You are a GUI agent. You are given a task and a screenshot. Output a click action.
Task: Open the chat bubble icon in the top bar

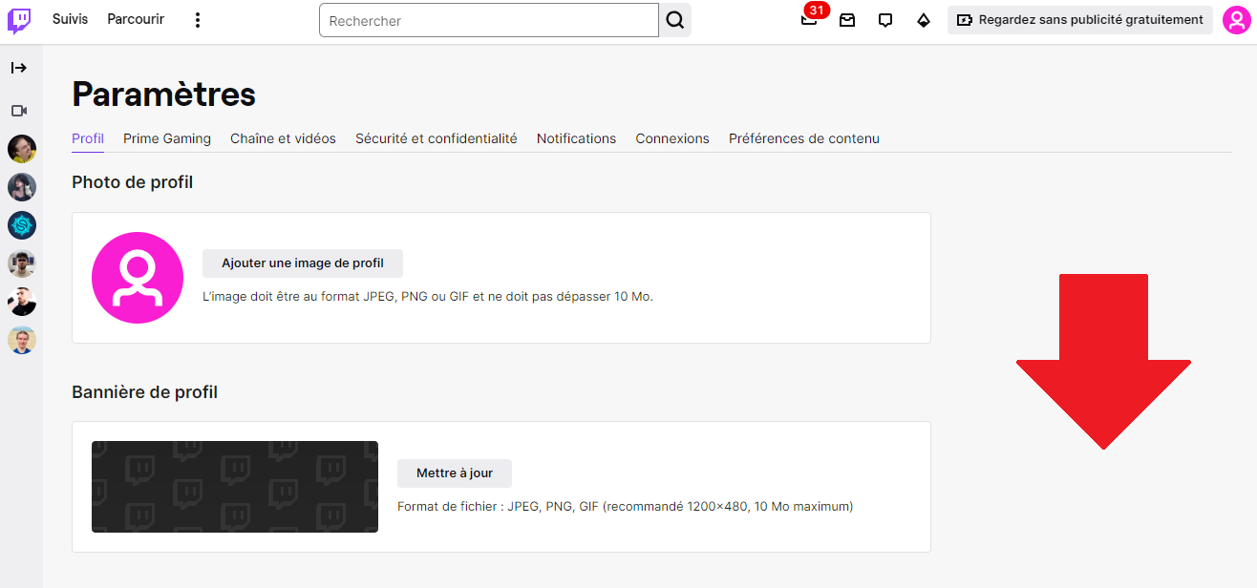pos(885,20)
